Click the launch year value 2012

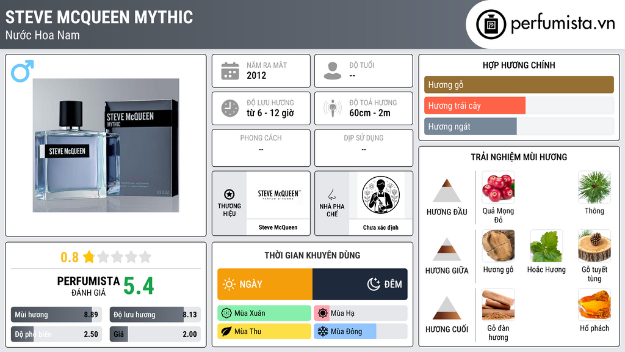pyautogui.click(x=256, y=75)
